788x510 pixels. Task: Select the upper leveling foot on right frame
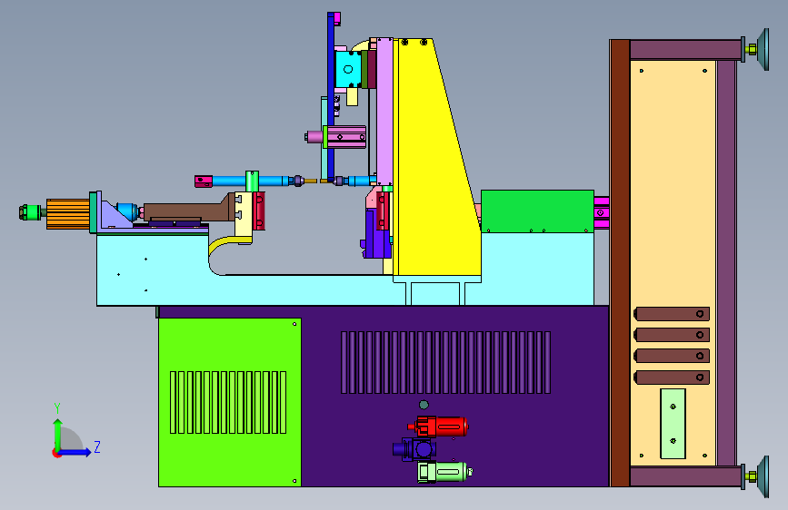point(755,49)
